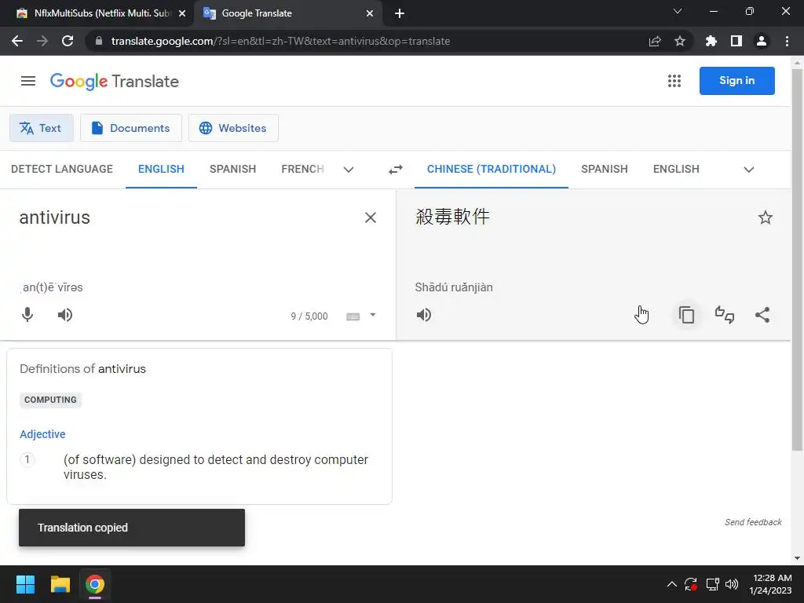
Task: Select Detect Language as source
Action: click(x=61, y=170)
